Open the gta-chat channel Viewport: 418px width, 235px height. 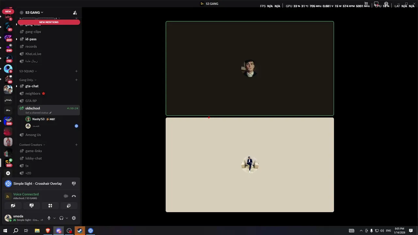(49, 86)
